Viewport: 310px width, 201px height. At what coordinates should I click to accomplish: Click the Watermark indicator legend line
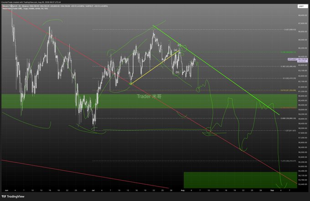(25, 9)
